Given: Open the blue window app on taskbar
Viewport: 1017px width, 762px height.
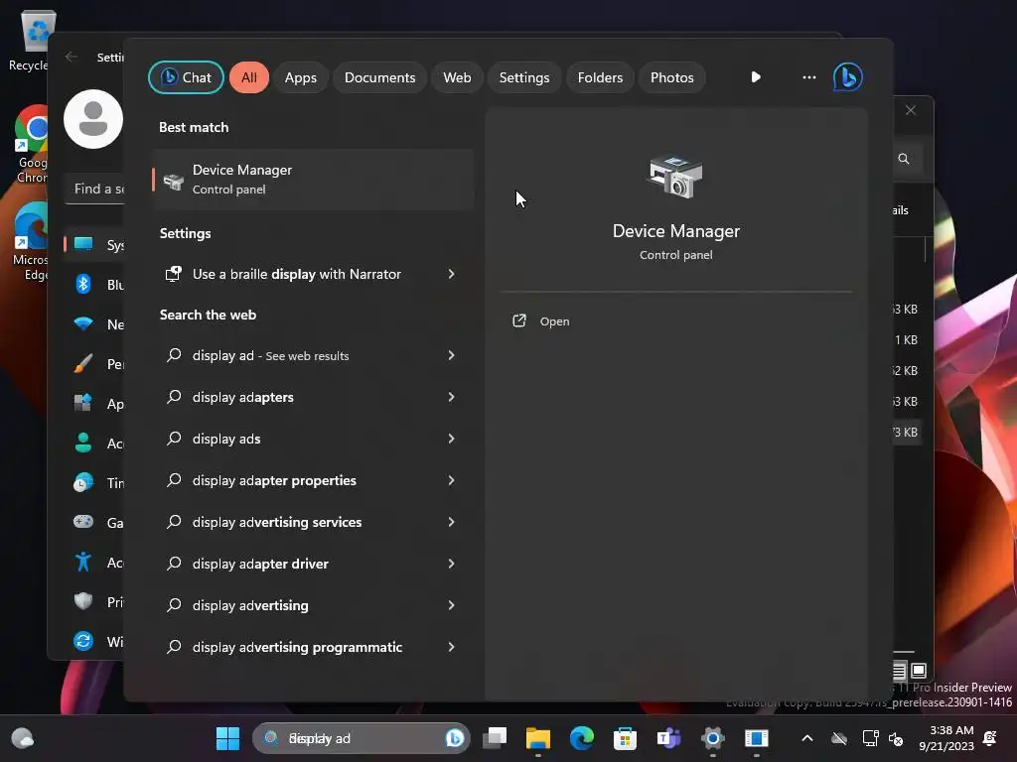Looking at the screenshot, I should pyautogui.click(x=756, y=738).
